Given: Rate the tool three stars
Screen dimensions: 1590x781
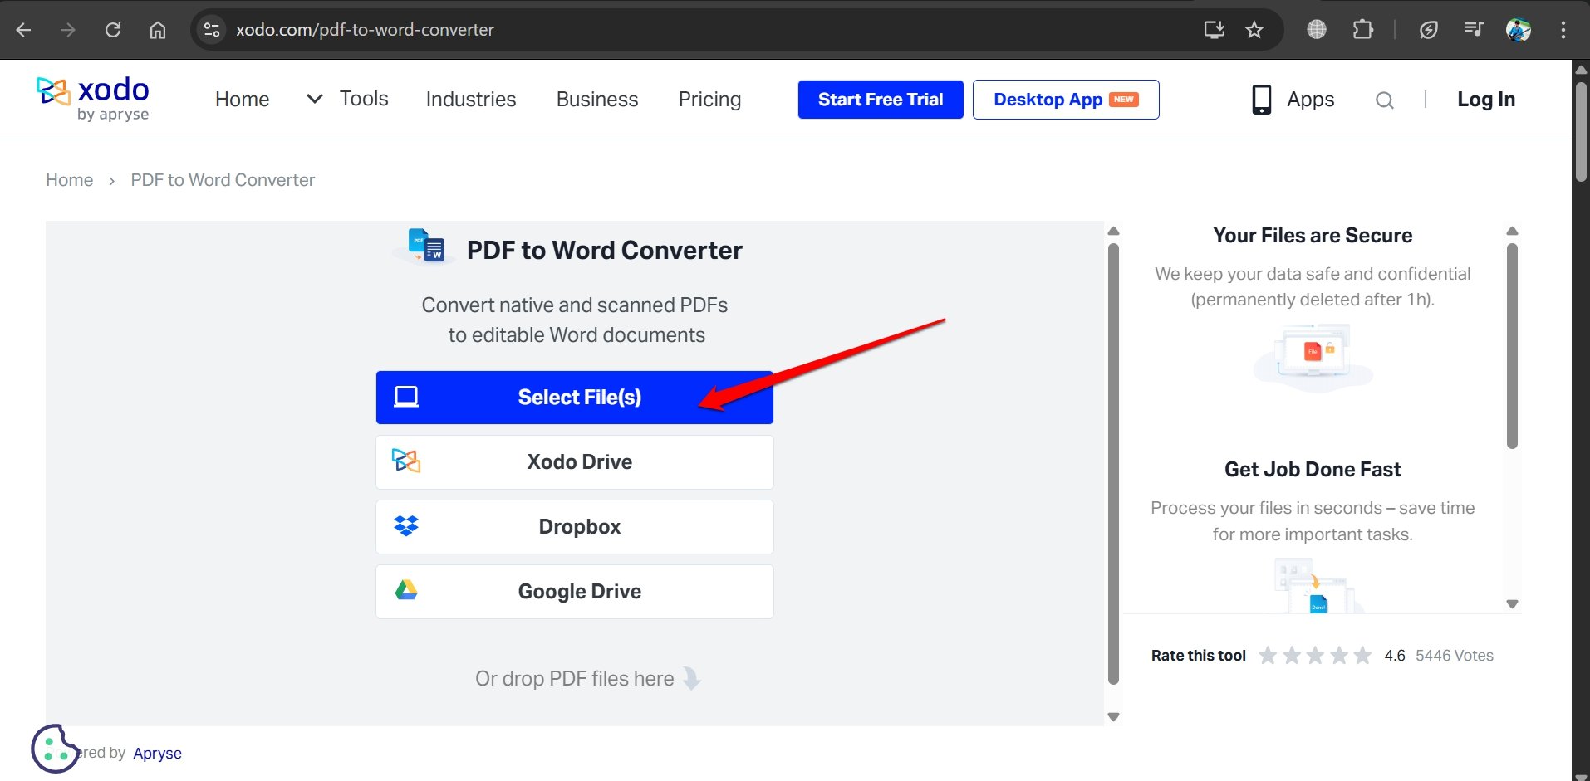Looking at the screenshot, I should point(1315,656).
